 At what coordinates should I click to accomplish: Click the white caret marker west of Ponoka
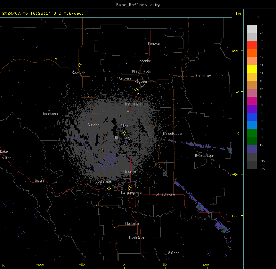117,47
